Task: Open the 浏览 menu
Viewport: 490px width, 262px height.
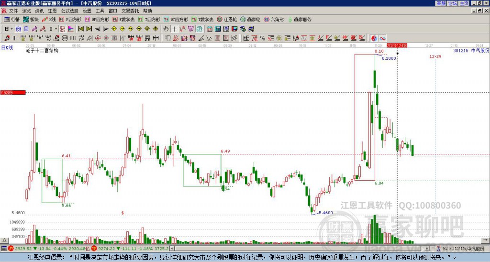Action: [27, 11]
